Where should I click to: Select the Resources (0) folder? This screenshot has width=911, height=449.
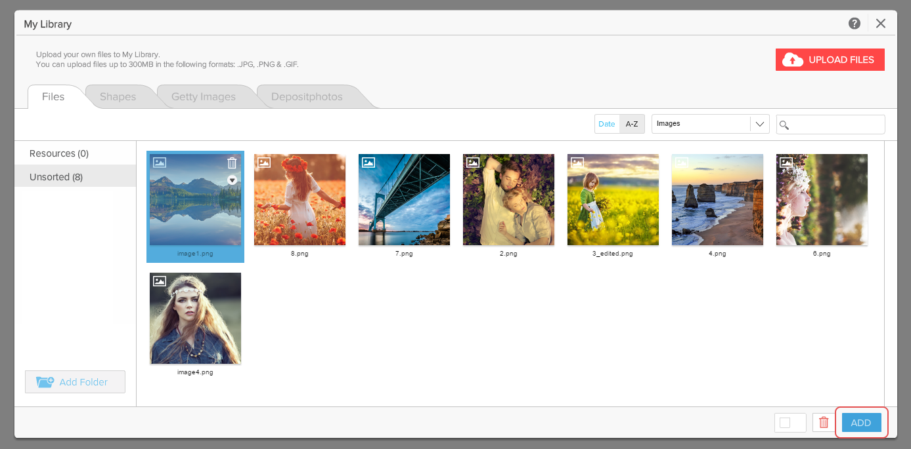click(x=59, y=153)
